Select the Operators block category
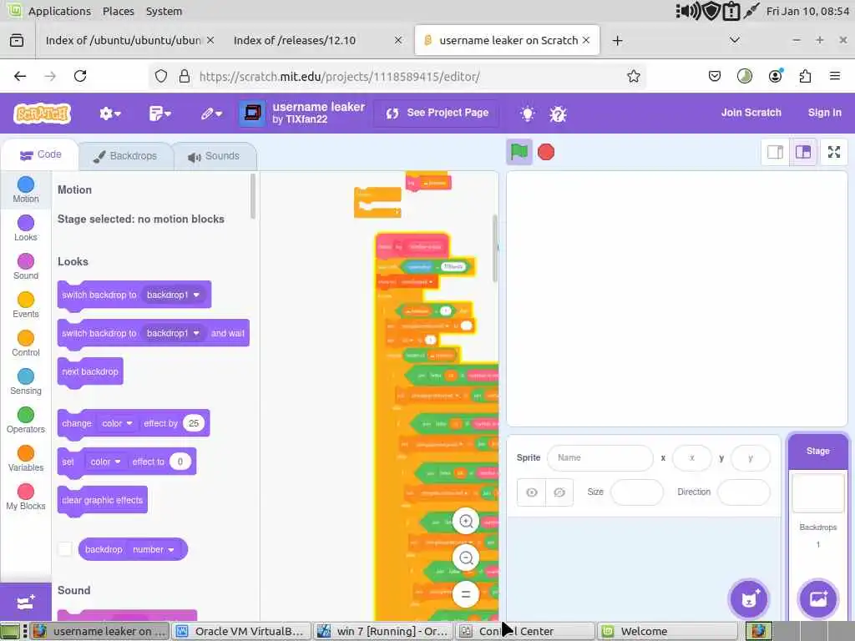The height and width of the screenshot is (641, 855). tap(26, 420)
